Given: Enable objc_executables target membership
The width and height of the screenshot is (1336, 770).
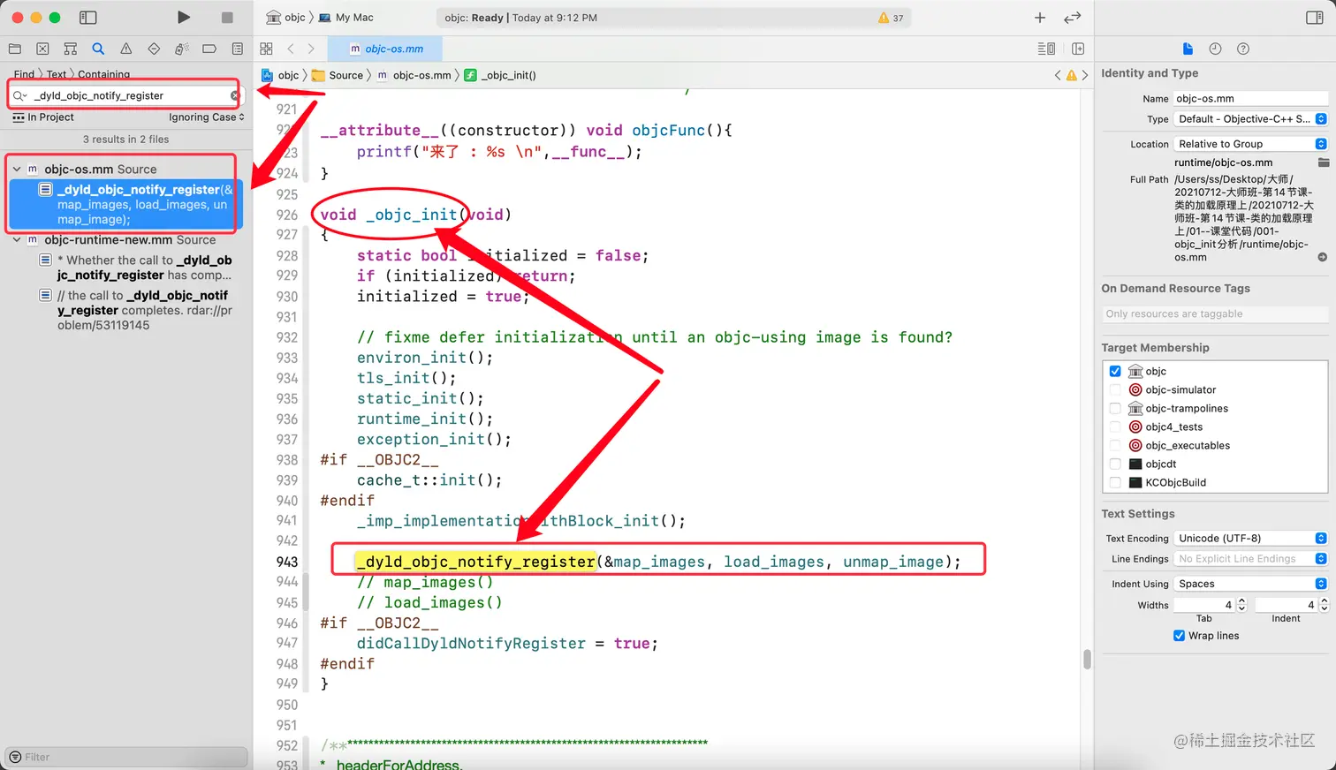Looking at the screenshot, I should tap(1115, 445).
